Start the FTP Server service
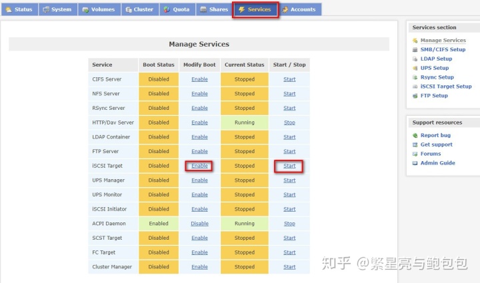The image size is (480, 283). click(x=289, y=151)
